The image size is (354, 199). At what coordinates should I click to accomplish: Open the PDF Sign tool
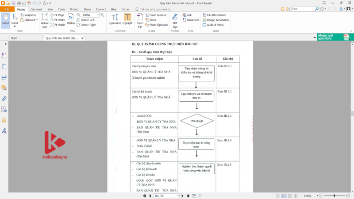click(175, 20)
